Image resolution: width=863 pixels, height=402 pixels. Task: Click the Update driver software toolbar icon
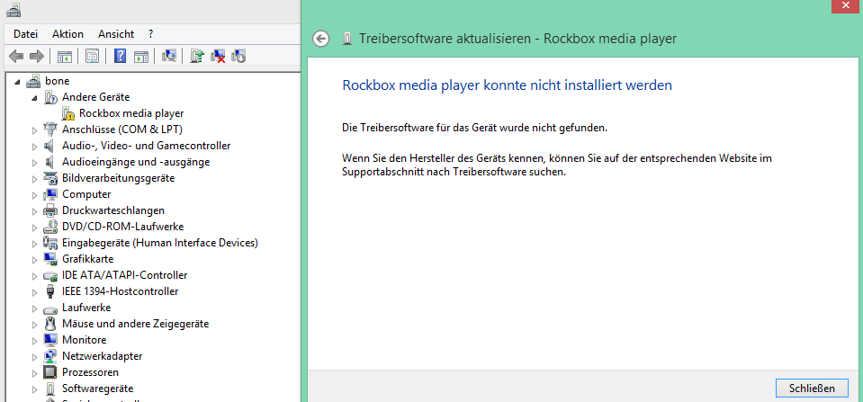pyautogui.click(x=197, y=56)
